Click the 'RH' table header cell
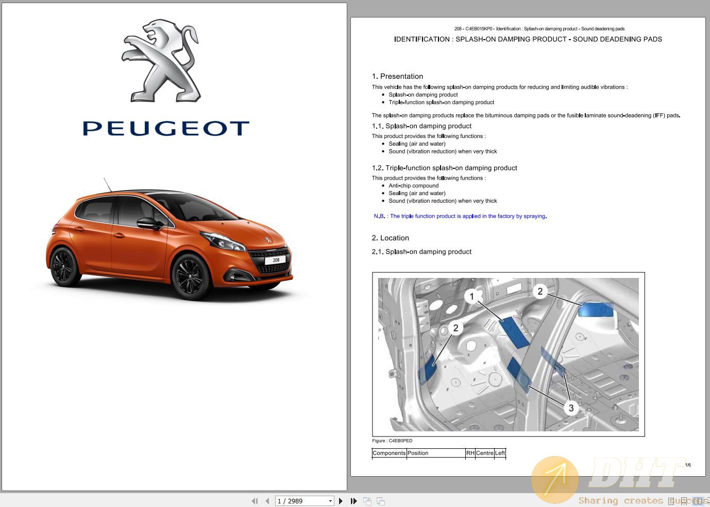 coord(470,453)
